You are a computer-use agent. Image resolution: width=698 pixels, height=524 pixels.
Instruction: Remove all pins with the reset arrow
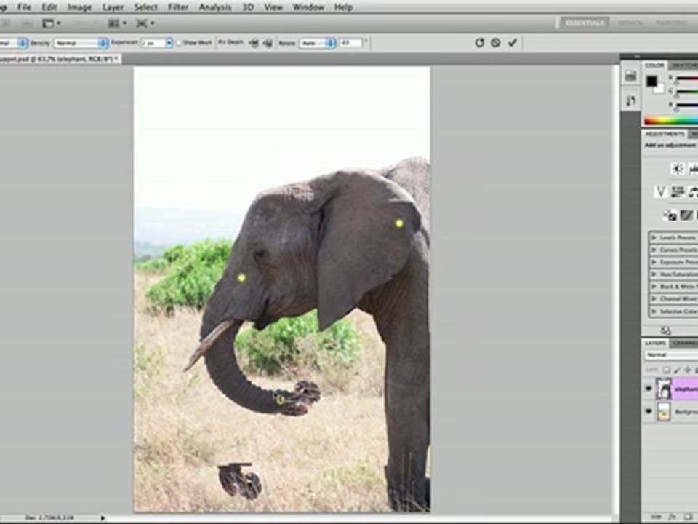[x=479, y=43]
